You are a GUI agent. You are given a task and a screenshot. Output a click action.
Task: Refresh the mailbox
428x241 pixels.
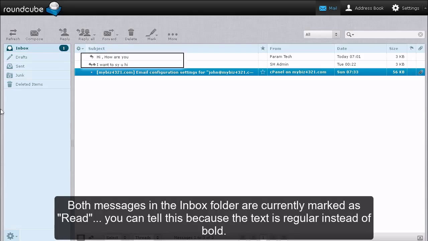click(x=13, y=34)
